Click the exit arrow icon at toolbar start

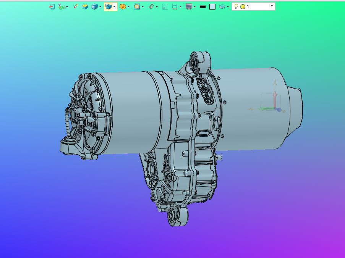click(x=52, y=7)
